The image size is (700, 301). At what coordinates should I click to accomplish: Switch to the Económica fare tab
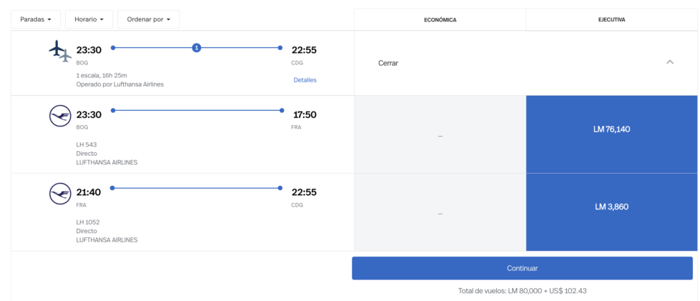coord(440,19)
